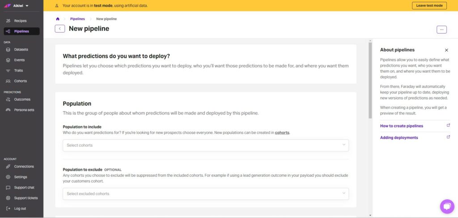The width and height of the screenshot is (458, 218).
Task: Open the Cohorts people icon
Action: tap(8, 81)
